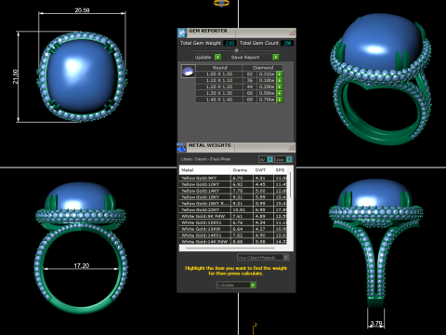Viewport: 446px width, 335px height.
Task: Select the Yellow Gold:22KY row
Action: (x=233, y=209)
